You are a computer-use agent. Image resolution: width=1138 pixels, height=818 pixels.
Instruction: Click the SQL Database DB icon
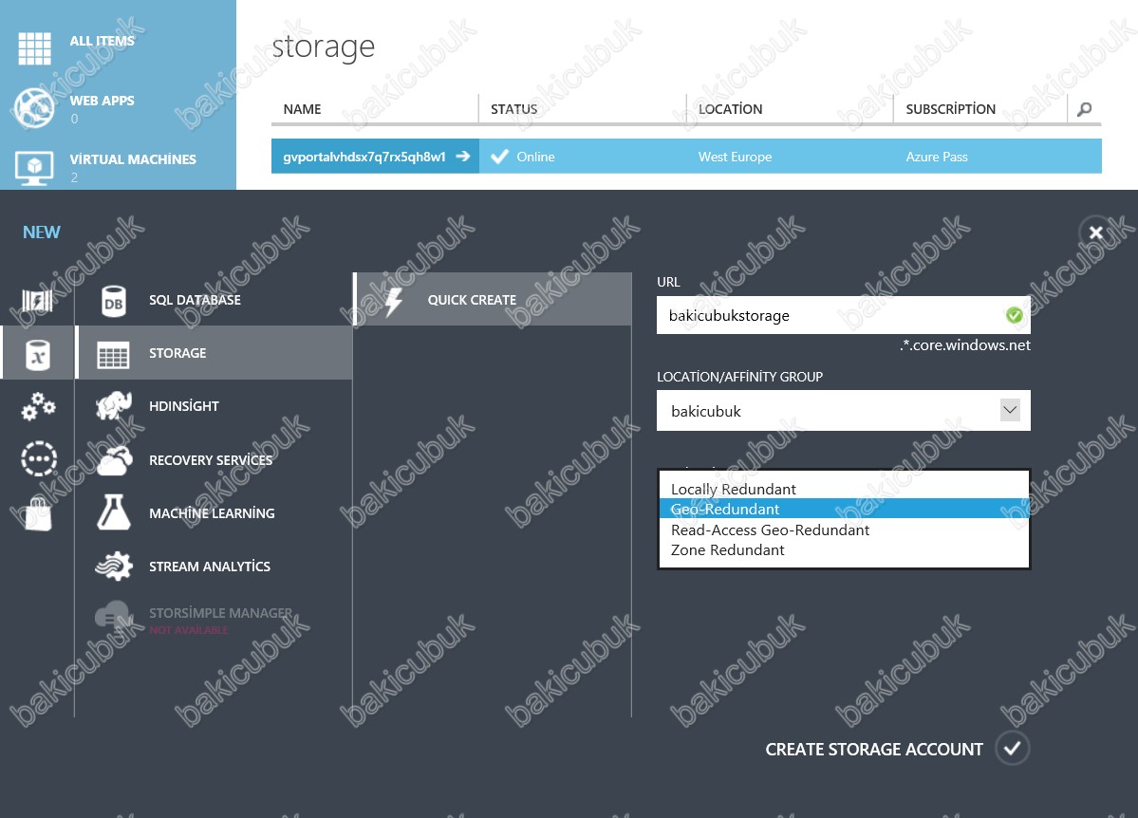click(x=113, y=302)
